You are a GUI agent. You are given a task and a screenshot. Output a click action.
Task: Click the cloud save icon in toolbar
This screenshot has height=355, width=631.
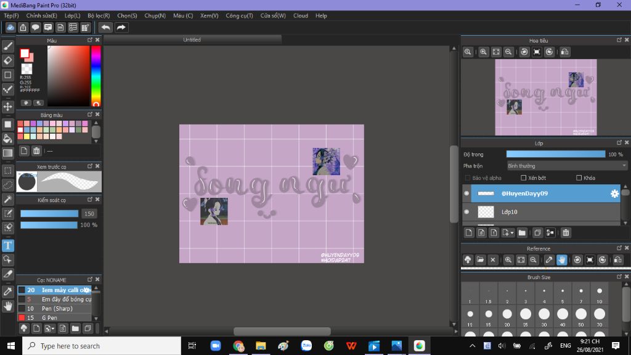pyautogui.click(x=10, y=27)
